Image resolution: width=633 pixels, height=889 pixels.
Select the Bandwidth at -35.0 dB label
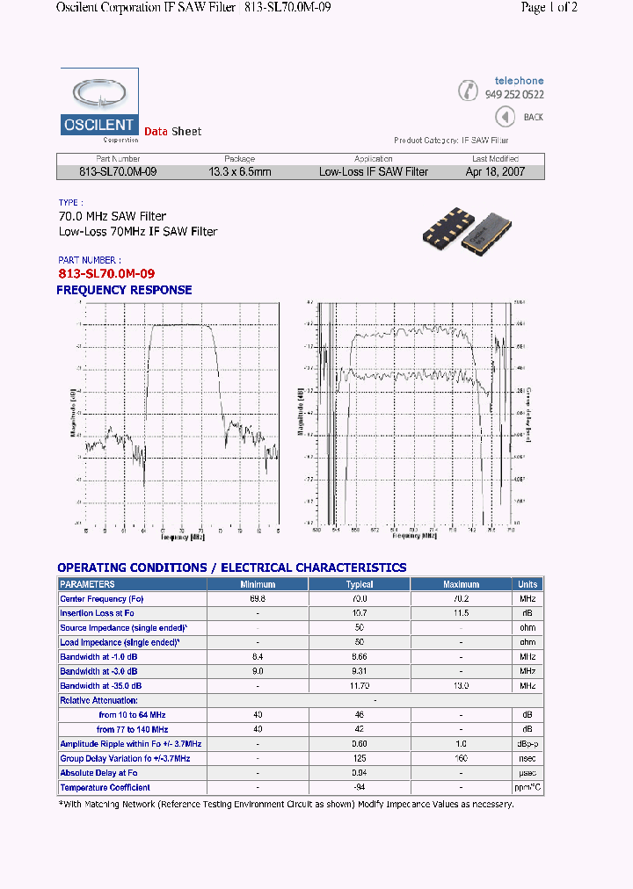[101, 686]
